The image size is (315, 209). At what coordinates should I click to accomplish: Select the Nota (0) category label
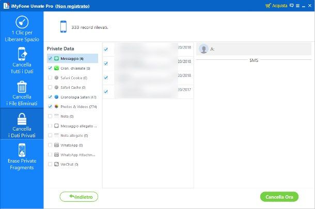[x=67, y=116]
